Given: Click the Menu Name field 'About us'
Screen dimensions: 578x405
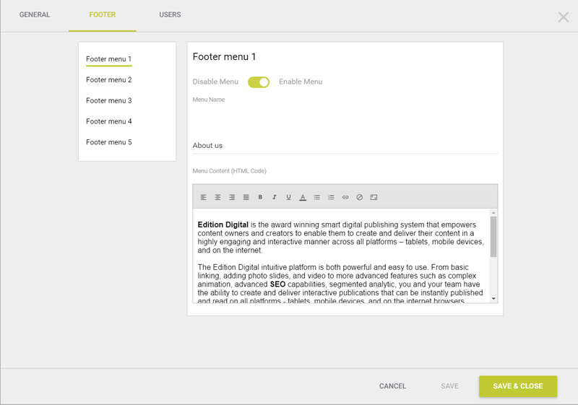Looking at the screenshot, I should (x=345, y=145).
